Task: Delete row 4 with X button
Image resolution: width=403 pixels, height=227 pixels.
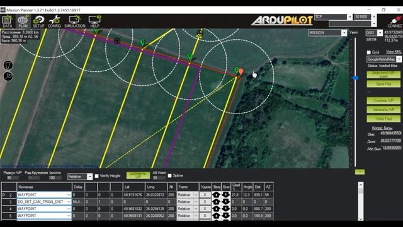Action: [x=205, y=209]
